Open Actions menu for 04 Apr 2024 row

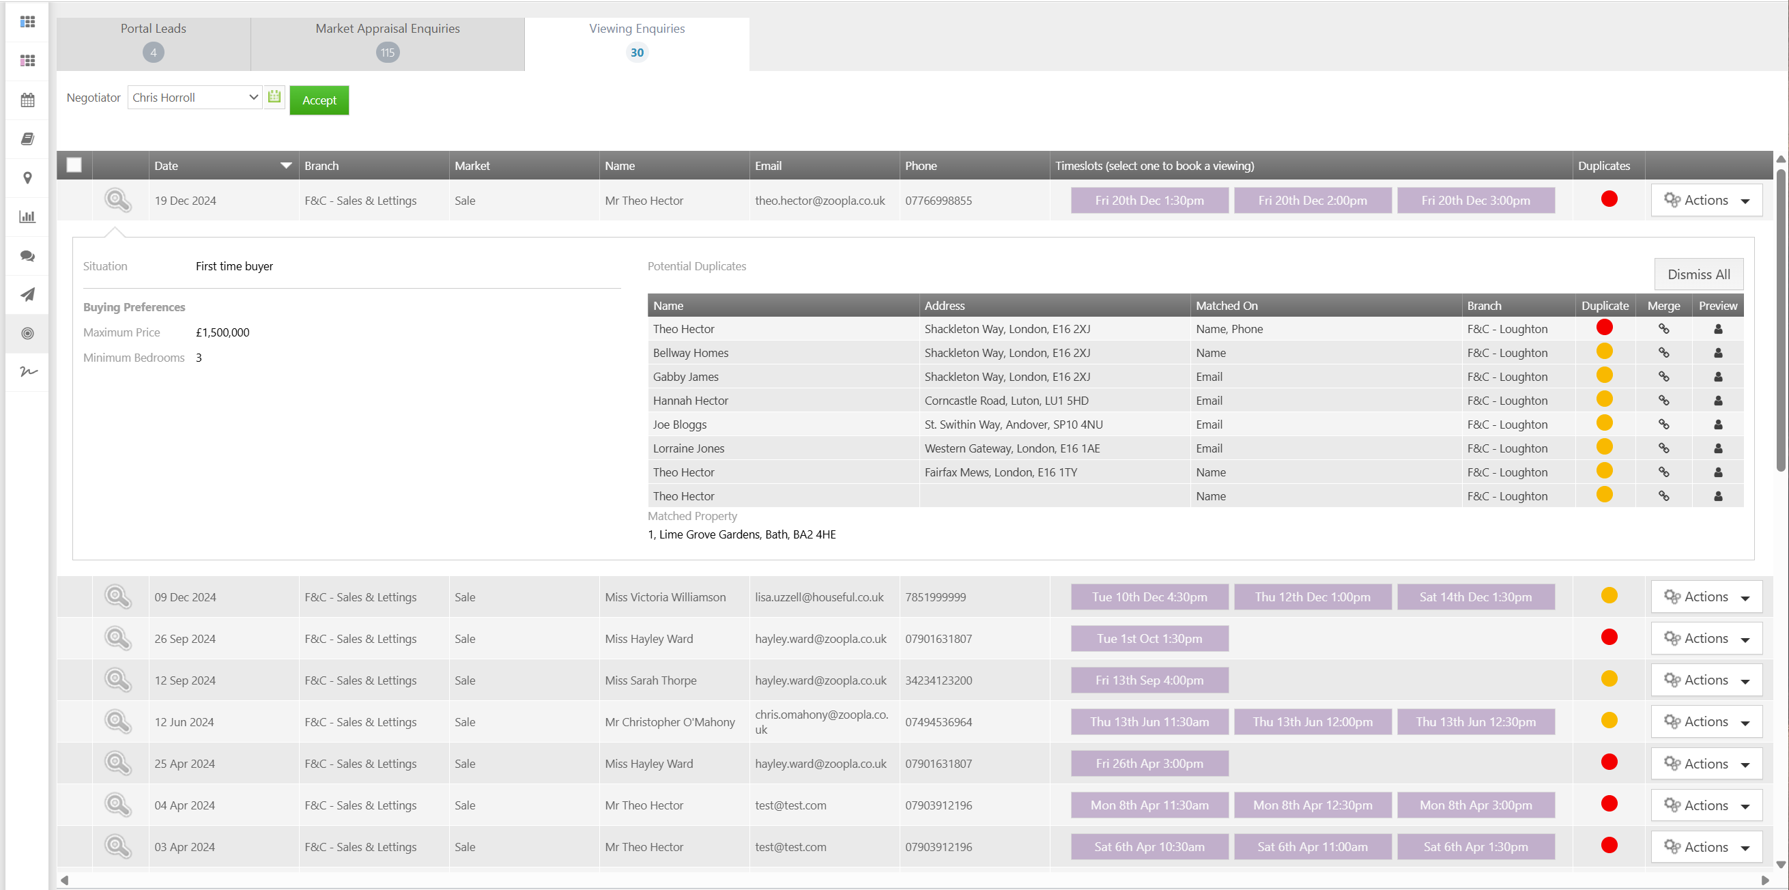[x=1706, y=805]
